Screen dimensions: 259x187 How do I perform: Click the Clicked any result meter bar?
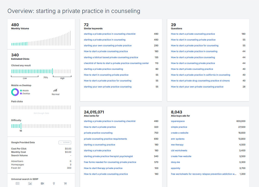click(41, 71)
